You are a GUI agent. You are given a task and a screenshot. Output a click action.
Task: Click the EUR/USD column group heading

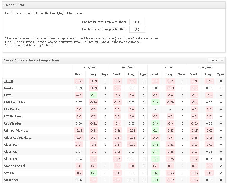coord(90,67)
